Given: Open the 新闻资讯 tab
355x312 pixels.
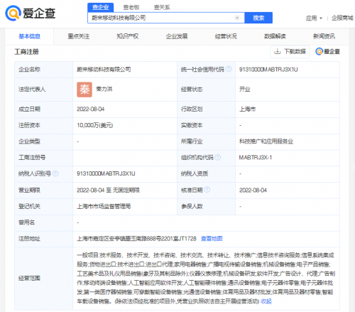Looking at the screenshot, I should tap(324, 36).
